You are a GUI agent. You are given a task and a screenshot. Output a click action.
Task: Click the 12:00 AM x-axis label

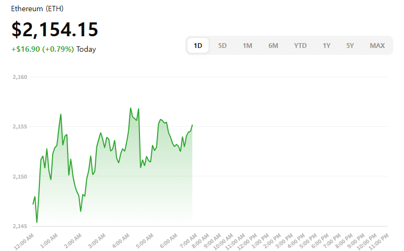pos(24,241)
